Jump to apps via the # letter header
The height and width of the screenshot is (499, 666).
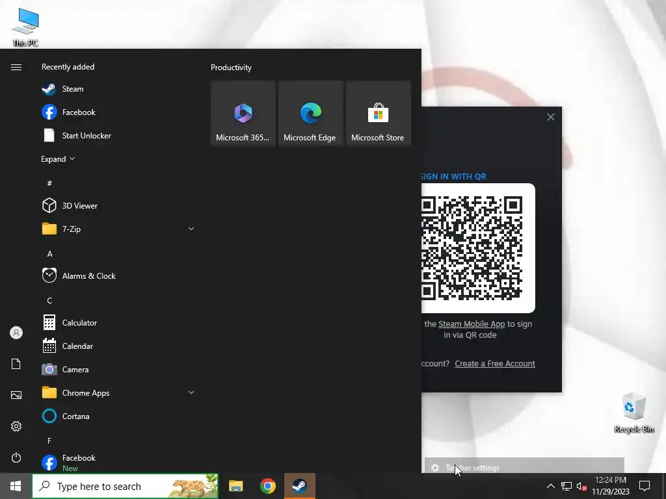click(x=49, y=183)
